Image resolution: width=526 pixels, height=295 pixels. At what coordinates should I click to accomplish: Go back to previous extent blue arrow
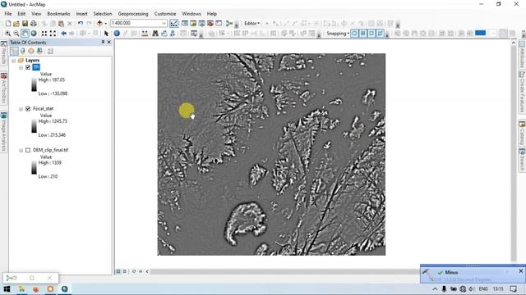(x=63, y=34)
